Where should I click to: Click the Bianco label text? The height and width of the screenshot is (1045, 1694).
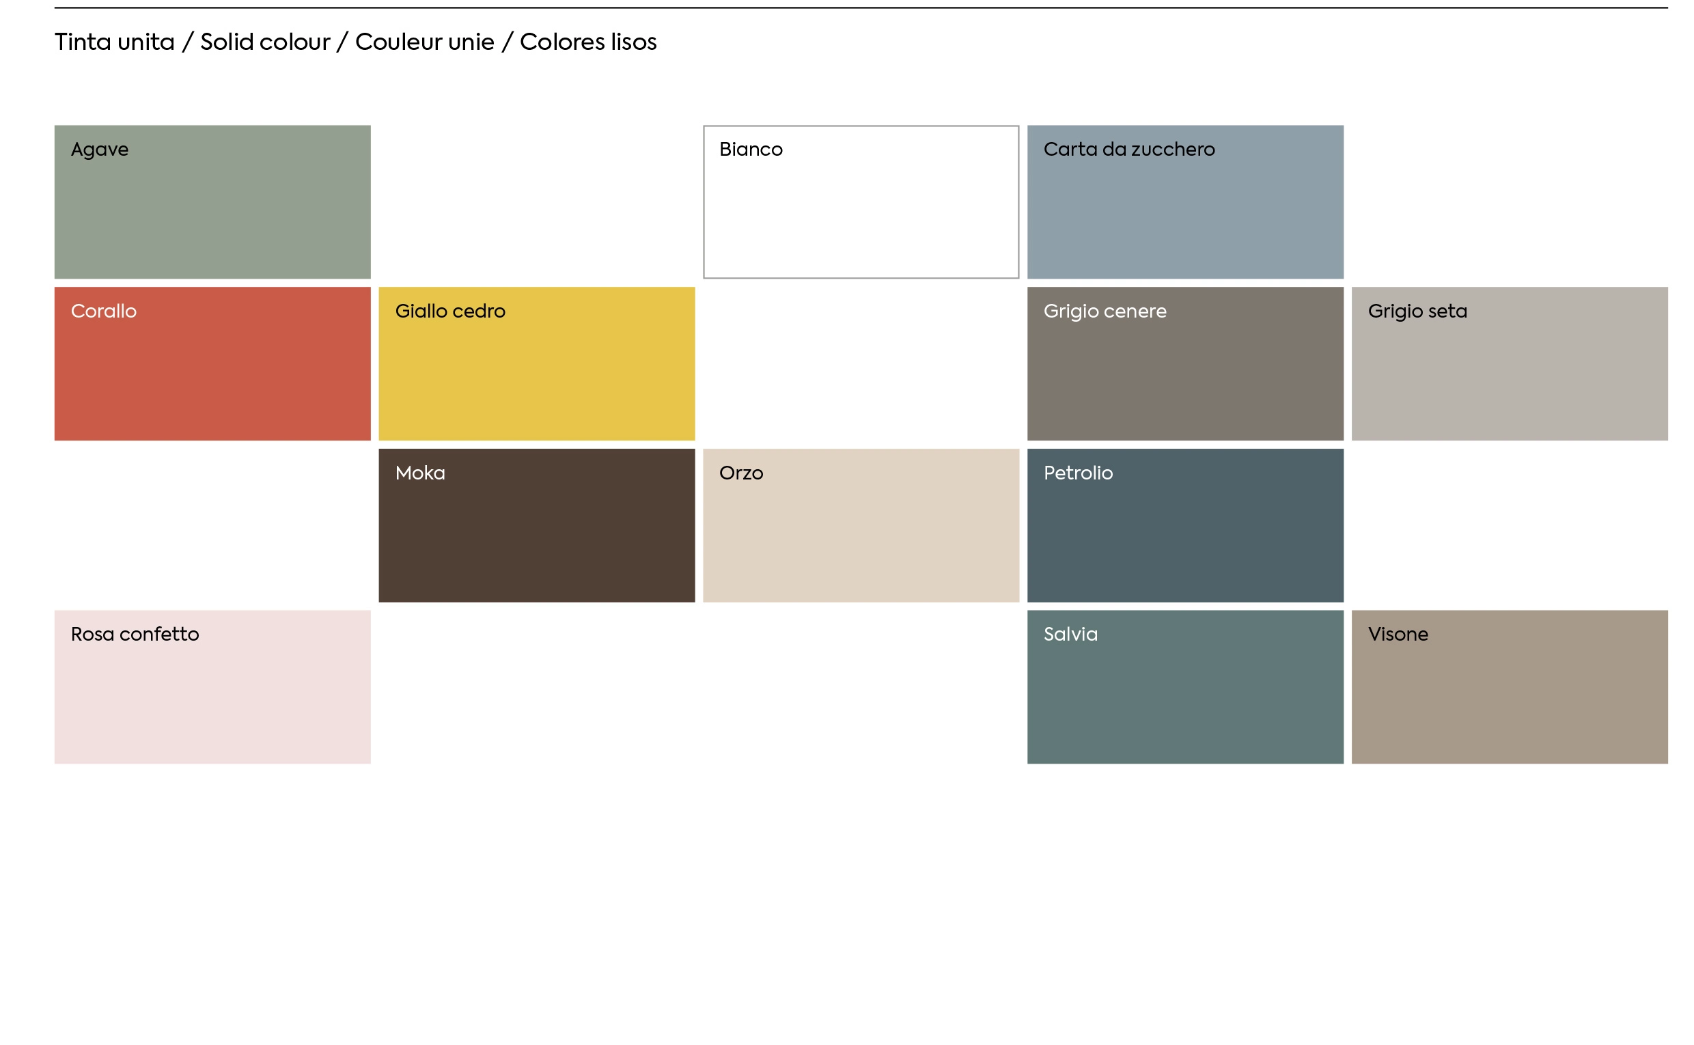coord(751,150)
